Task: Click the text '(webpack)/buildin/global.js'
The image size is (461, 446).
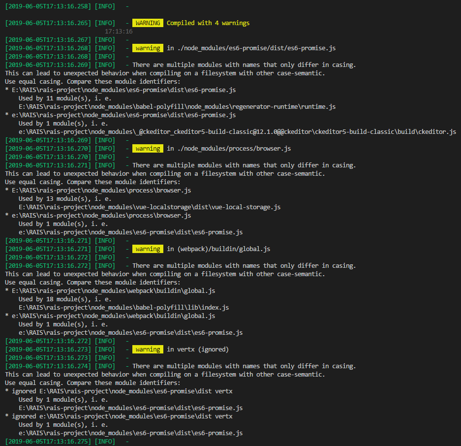Action: tap(224, 249)
